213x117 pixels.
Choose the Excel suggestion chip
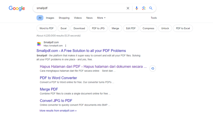pos(63,28)
